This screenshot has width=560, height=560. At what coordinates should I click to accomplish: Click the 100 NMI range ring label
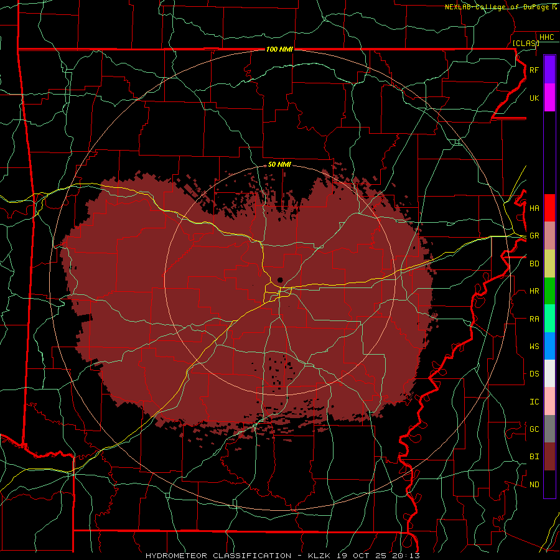pos(279,49)
